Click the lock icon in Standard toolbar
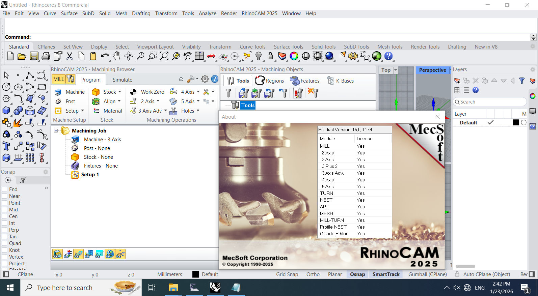Viewport: 538px width, 296px height. click(270, 56)
